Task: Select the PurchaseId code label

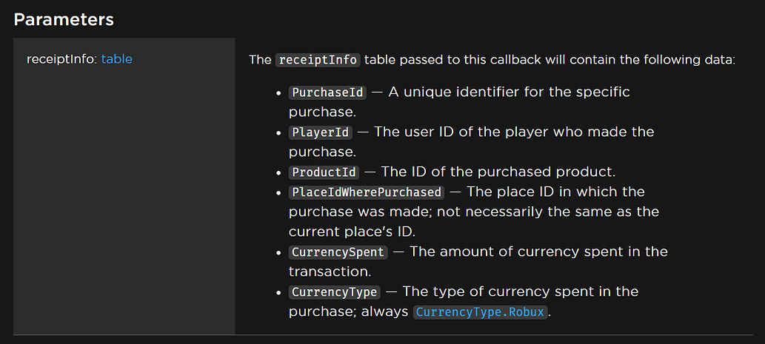Action: coord(327,92)
